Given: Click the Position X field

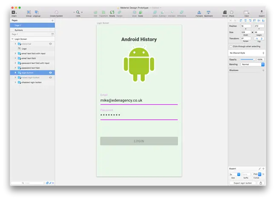Looking at the screenshot, I should pyautogui.click(x=246, y=26).
